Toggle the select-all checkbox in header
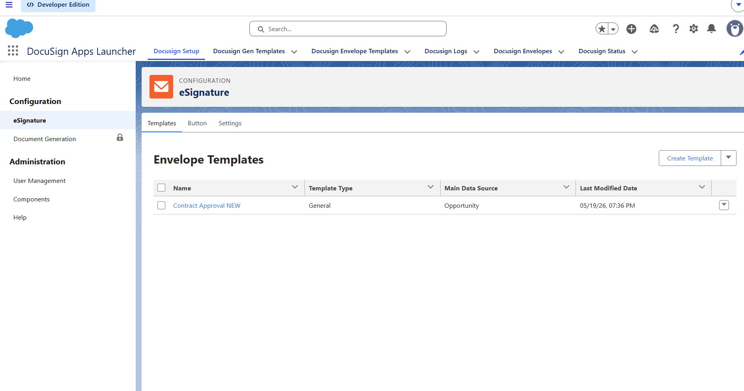The height and width of the screenshot is (391, 744). click(161, 188)
